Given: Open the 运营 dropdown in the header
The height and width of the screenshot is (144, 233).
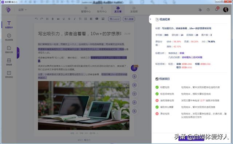Looking at the screenshot, I should (23, 10).
